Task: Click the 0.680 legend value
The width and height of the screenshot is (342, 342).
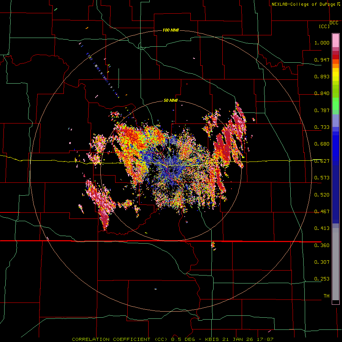Action: 322,144
